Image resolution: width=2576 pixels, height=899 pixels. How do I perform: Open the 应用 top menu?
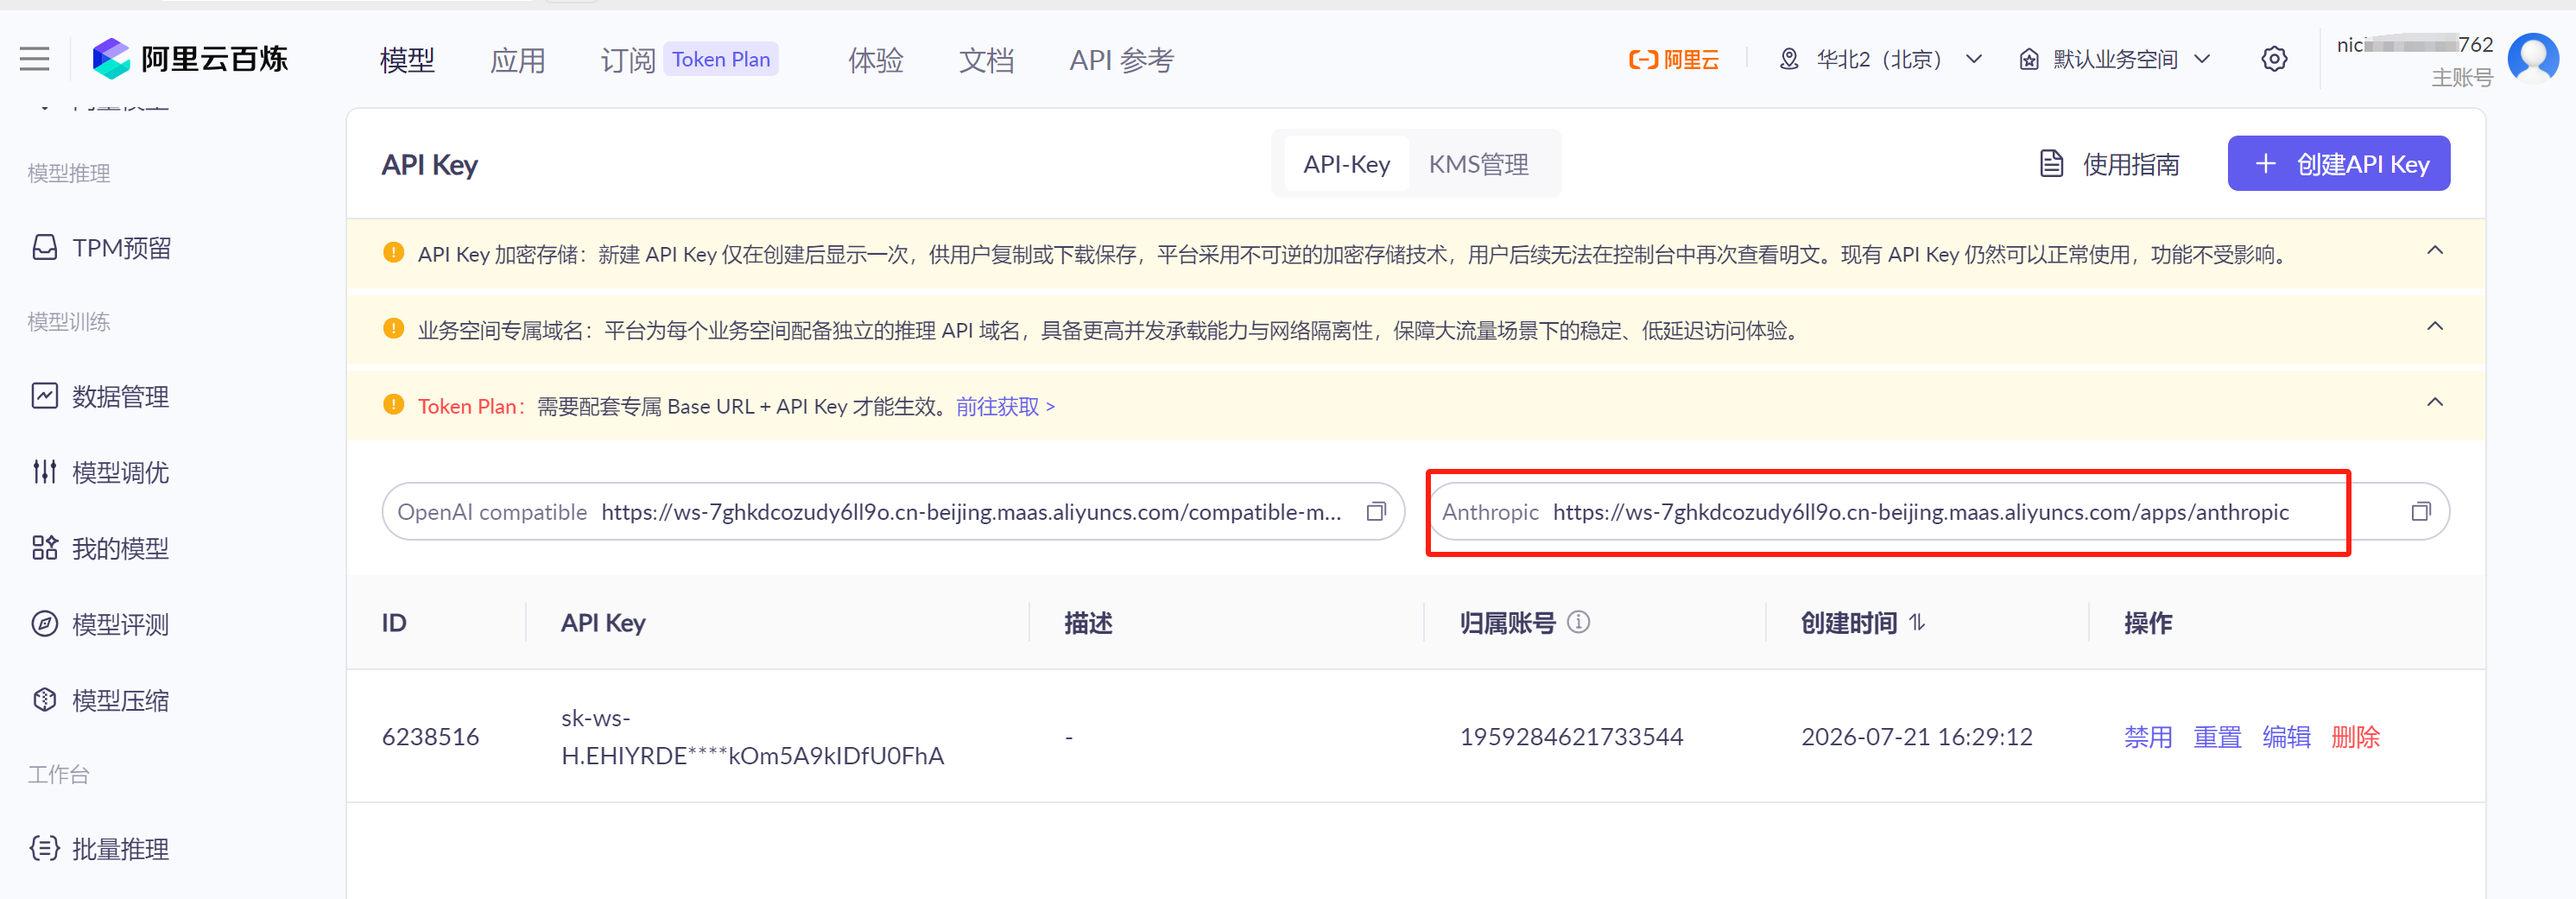518,60
